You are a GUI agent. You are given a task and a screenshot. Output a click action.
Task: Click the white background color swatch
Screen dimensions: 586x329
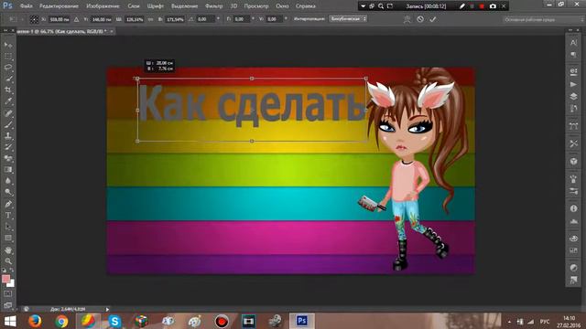12,284
